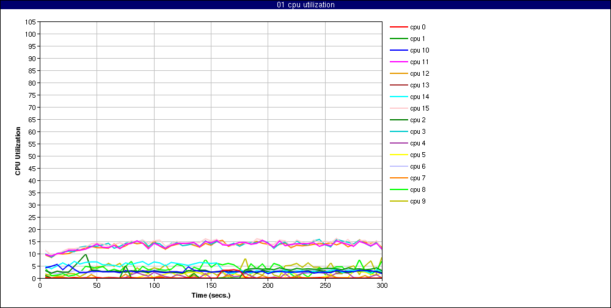Select the 'cpu 2' legend entry
Screen dimensions: 611x308
(x=408, y=120)
